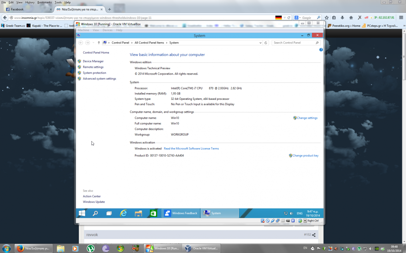Image resolution: width=406 pixels, height=253 pixels.
Task: Click Change settings for computer name
Action: (x=307, y=118)
